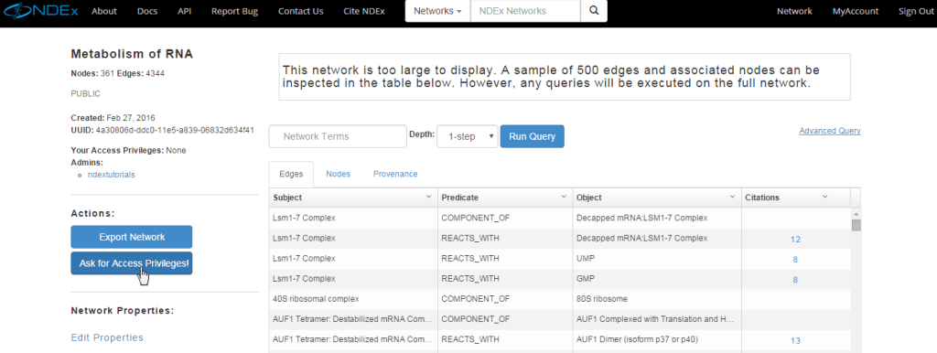Viewport: 937px width, 353px height.
Task: Click the Run Query button
Action: click(532, 136)
